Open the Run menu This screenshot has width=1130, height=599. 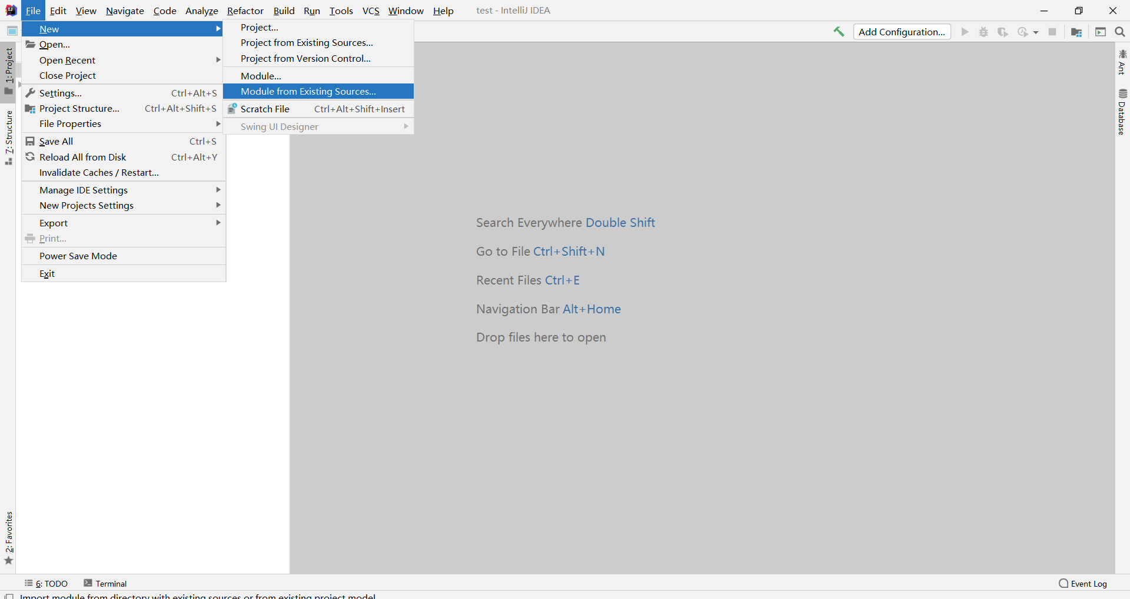(x=312, y=11)
